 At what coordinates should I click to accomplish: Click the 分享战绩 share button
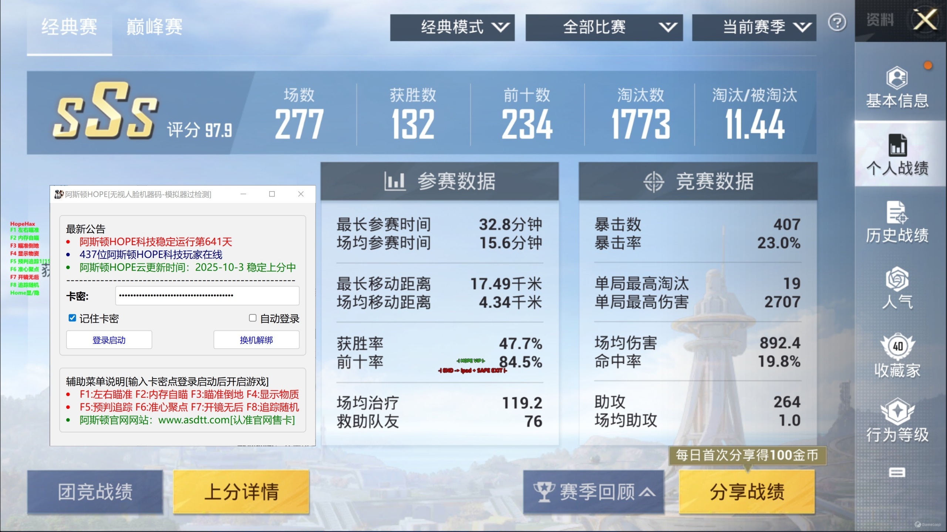pos(747,492)
